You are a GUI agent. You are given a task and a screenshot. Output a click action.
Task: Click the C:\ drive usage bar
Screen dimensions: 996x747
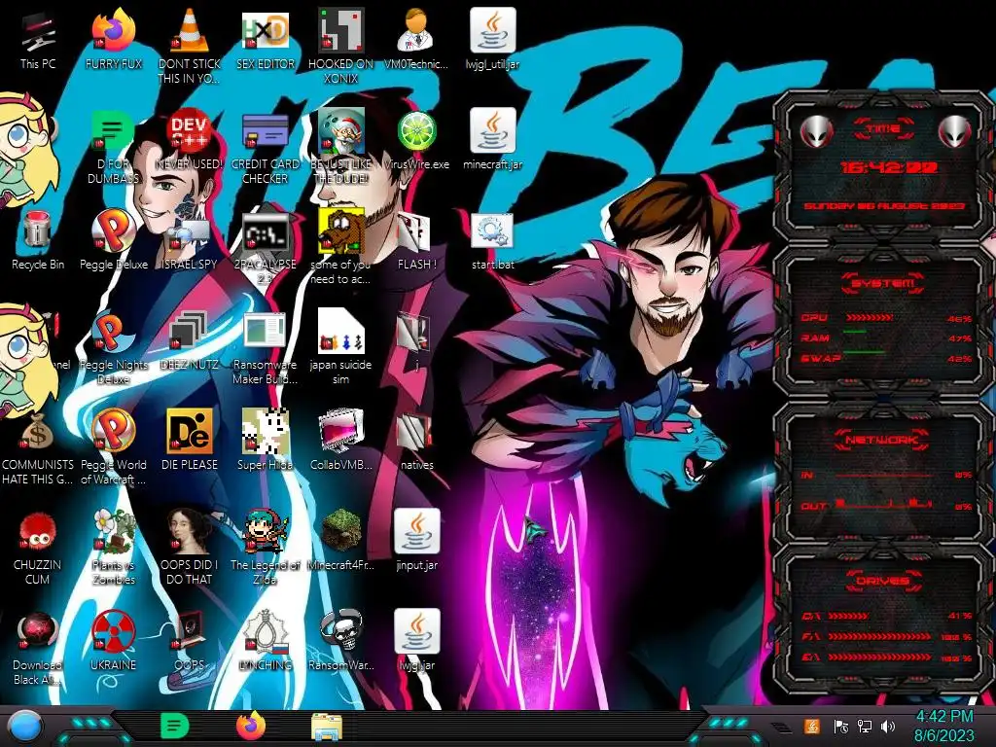point(847,616)
